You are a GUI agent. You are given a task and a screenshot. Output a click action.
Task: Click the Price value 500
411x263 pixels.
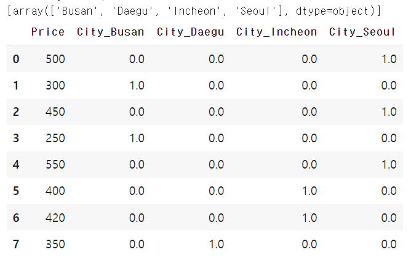(55, 59)
